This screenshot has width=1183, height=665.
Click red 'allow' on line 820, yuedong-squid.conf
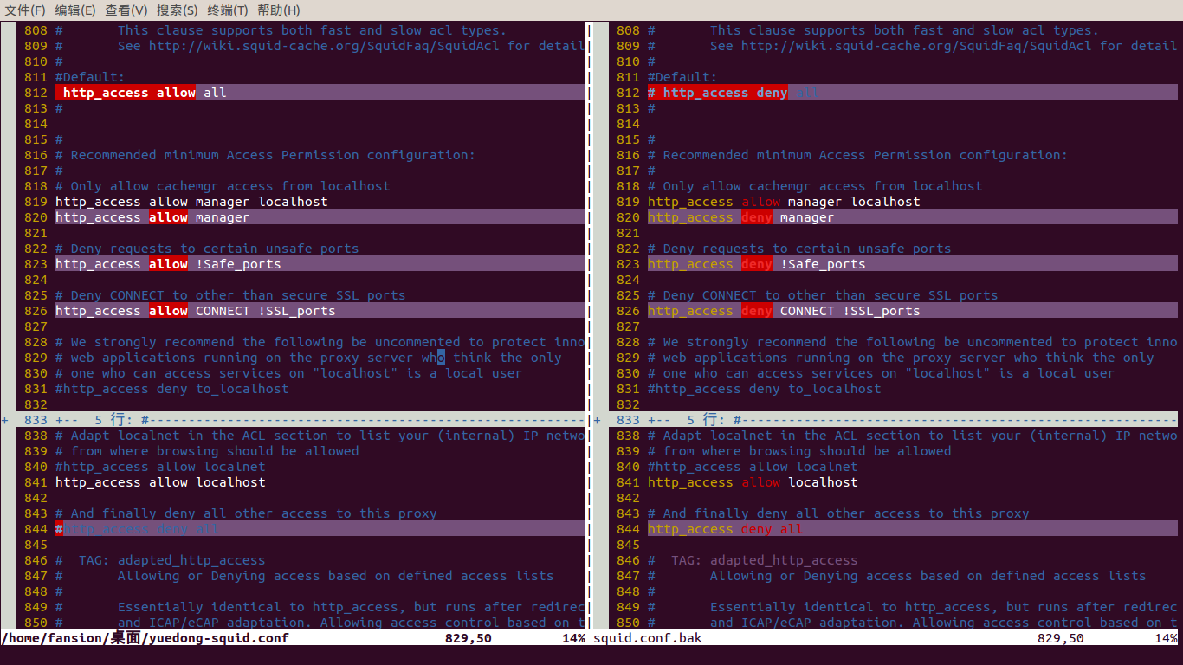pyautogui.click(x=168, y=217)
